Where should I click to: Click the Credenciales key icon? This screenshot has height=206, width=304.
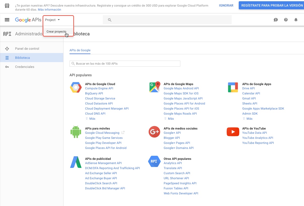(7, 67)
